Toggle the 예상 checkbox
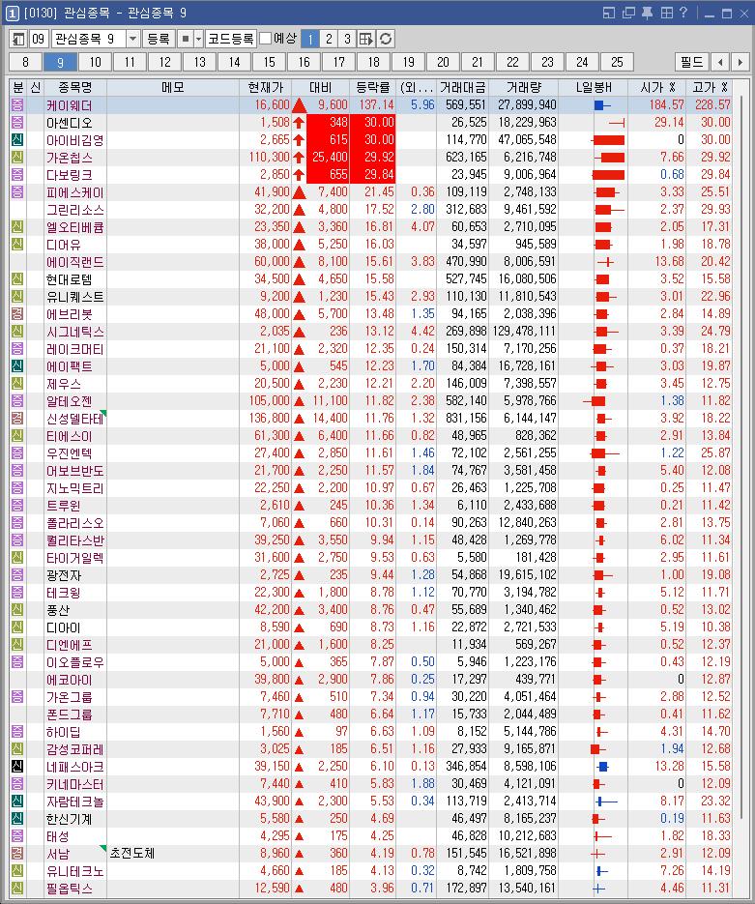The height and width of the screenshot is (904, 755). 265,39
